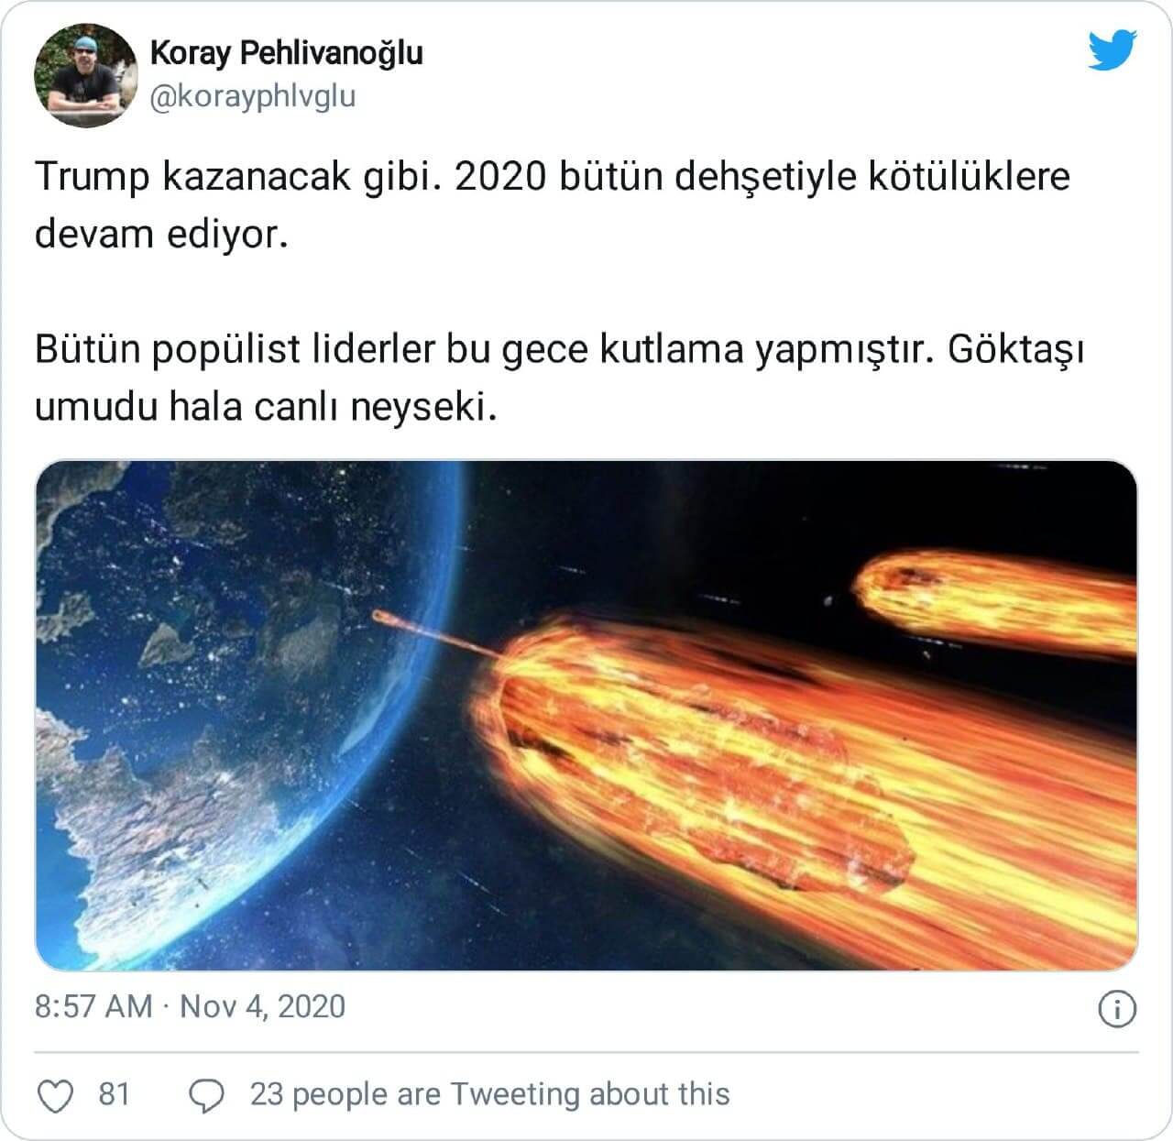
Task: Click the tweet text starting 'Trump kazanacak gibi'
Action: point(553,205)
